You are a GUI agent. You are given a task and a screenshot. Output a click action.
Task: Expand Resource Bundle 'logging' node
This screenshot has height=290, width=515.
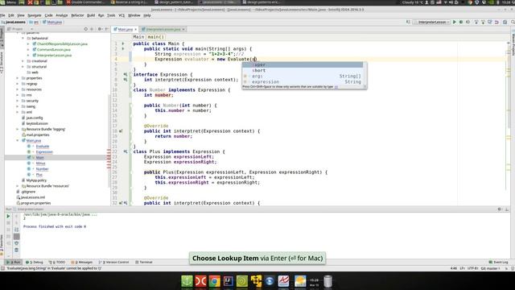coord(18,129)
